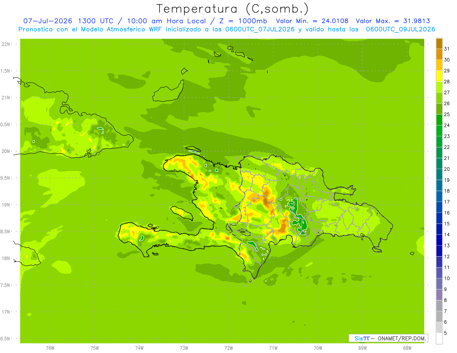Screen dimensions: 457x353
Task: Click the '17N' latitude label
Action: 6,312
